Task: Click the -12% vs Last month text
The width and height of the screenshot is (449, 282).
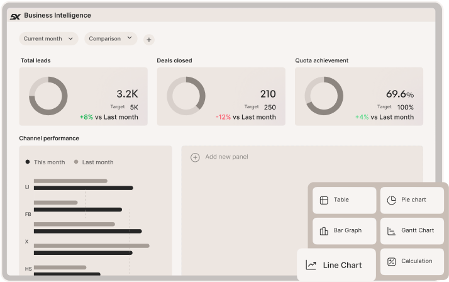Action: pyautogui.click(x=246, y=117)
